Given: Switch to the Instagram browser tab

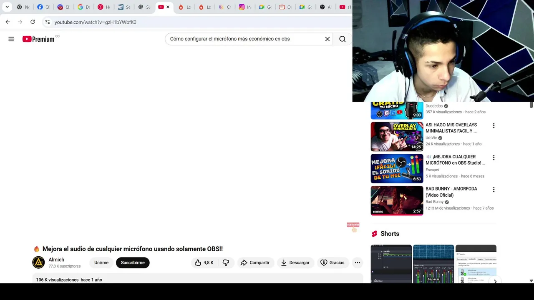Looking at the screenshot, I should coord(245,7).
